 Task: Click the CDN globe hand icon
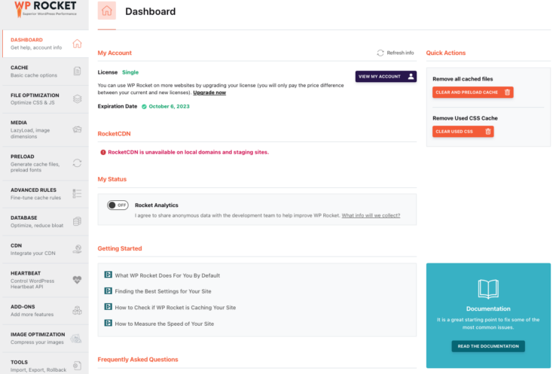(77, 249)
